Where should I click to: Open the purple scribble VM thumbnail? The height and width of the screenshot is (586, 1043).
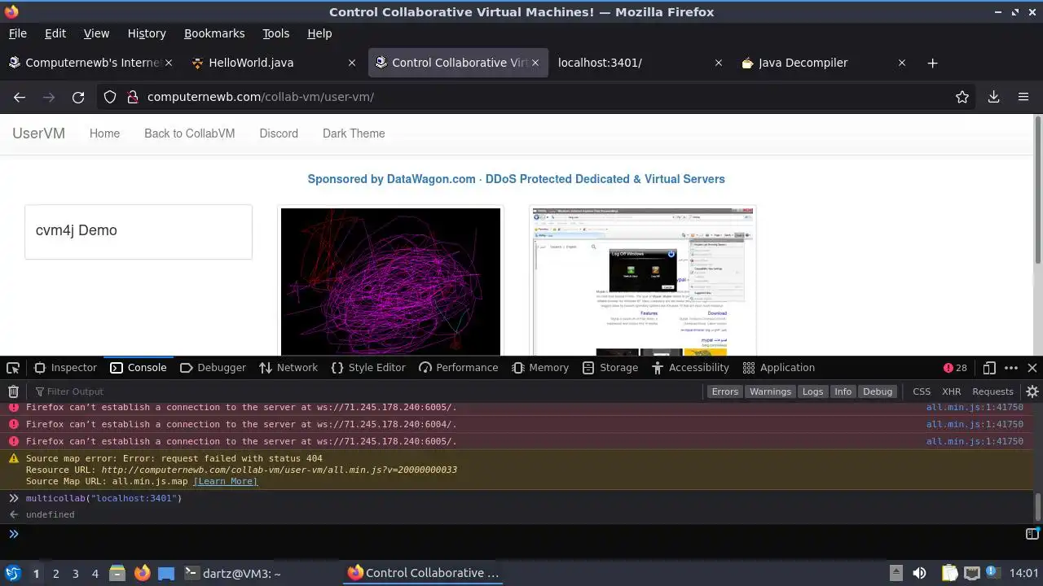(x=390, y=282)
